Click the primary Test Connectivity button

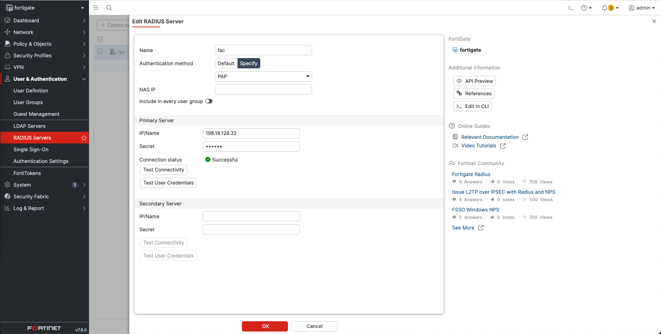[x=163, y=170]
